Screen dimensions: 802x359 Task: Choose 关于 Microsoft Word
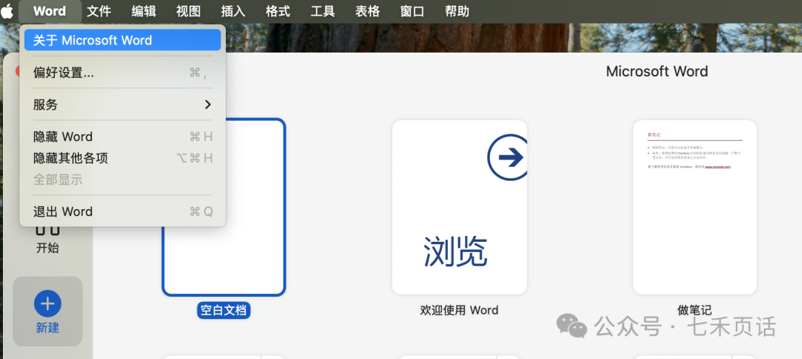coord(123,40)
